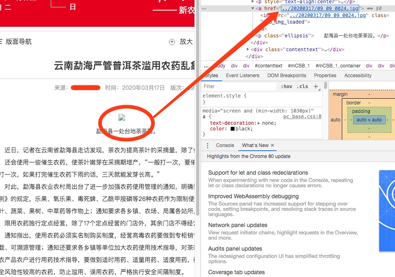395x277 pixels.
Task: Click the webpage vertical scrollbar
Action: tap(198, 108)
